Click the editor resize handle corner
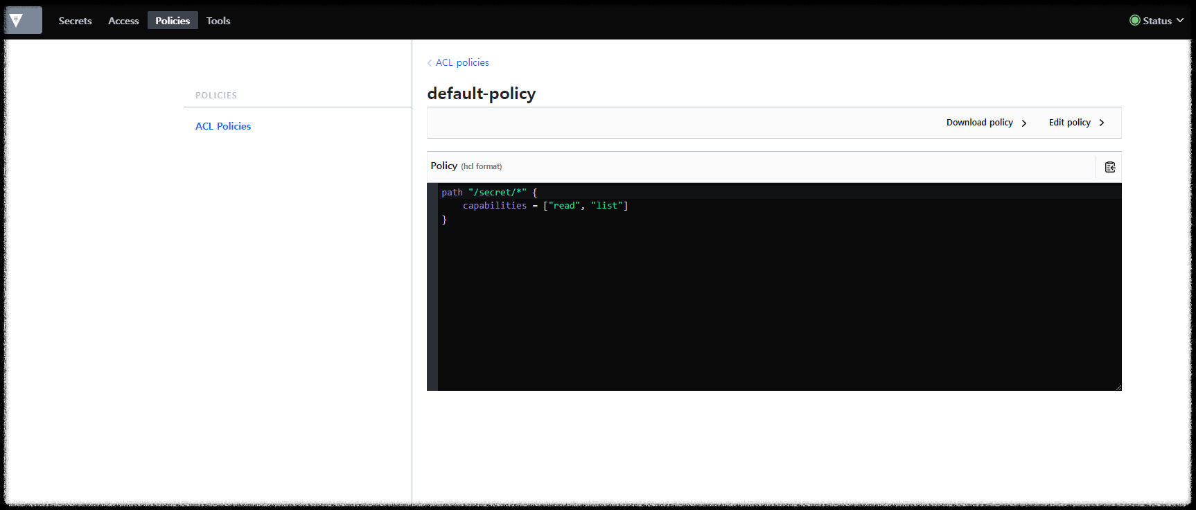 pos(1118,387)
